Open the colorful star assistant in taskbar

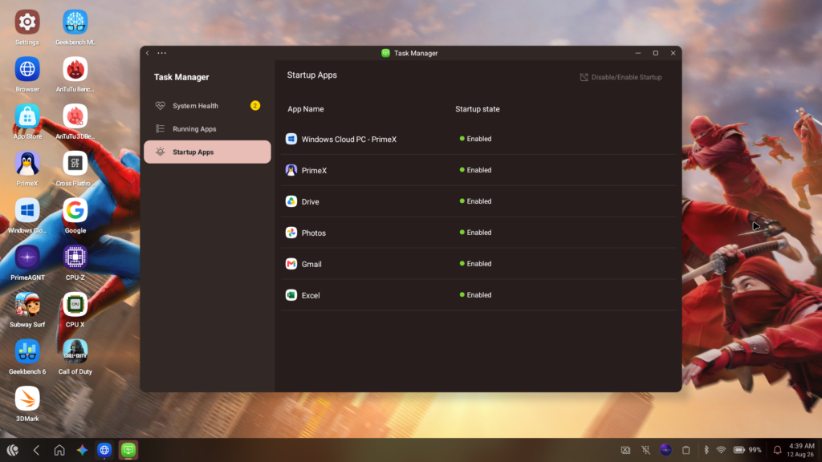82,450
